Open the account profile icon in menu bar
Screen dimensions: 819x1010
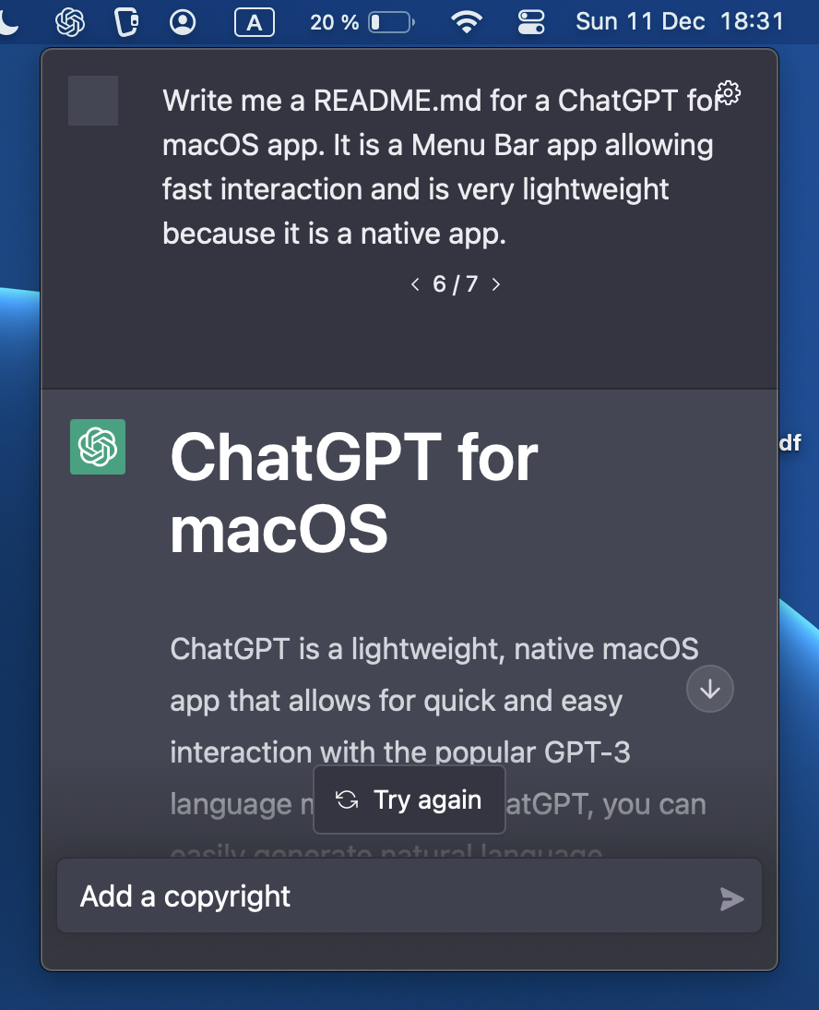[x=183, y=21]
